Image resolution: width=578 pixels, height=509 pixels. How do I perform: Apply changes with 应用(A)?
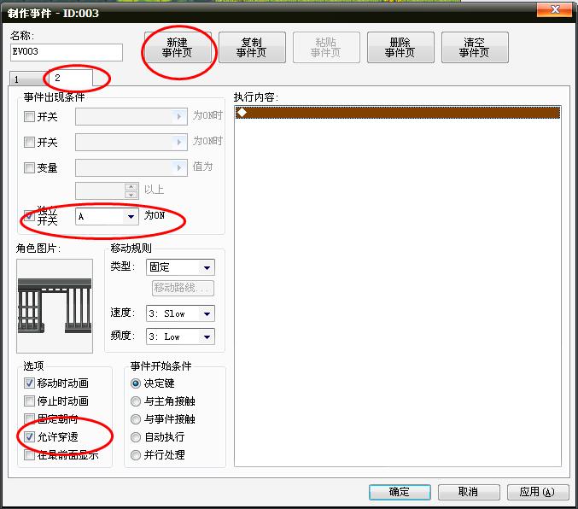(538, 492)
